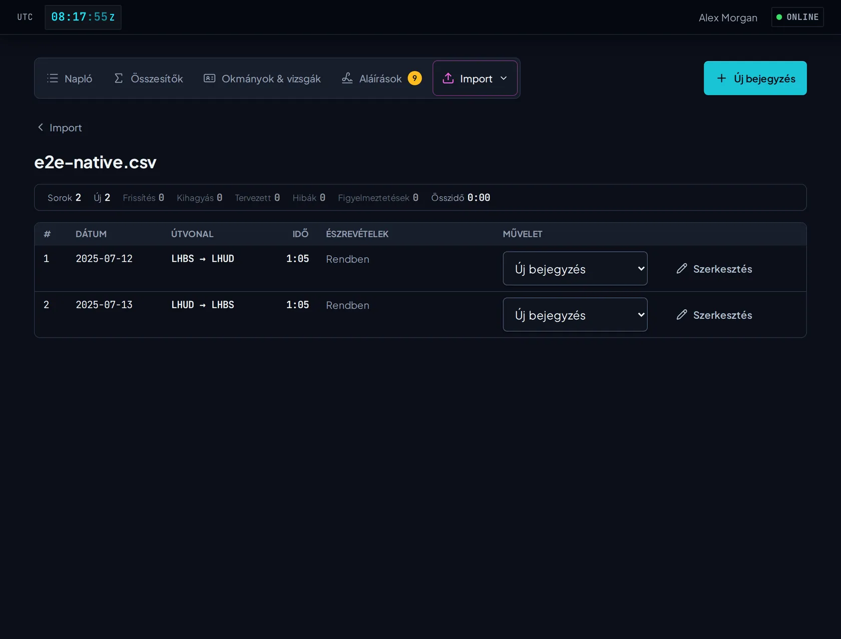Click the UTC clock display
841x639 pixels.
(x=83, y=17)
